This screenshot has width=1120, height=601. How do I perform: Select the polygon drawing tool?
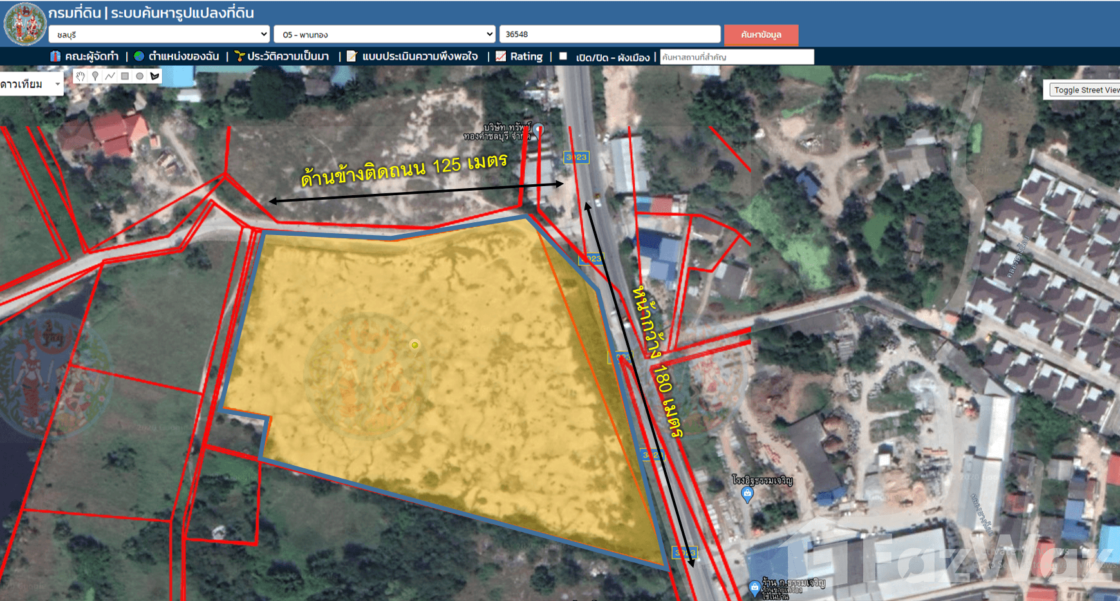154,76
